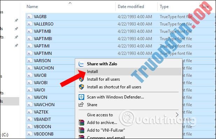The width and height of the screenshot is (216, 139).
Task: Click the VAWCHON font file icon
Action: (x=29, y=104)
